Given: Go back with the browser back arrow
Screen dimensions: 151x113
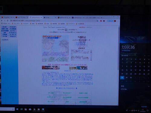Looking at the screenshot, I should pos(2,20).
